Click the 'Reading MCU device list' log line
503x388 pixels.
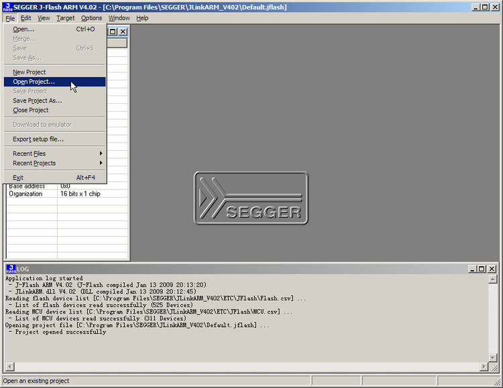tap(149, 312)
